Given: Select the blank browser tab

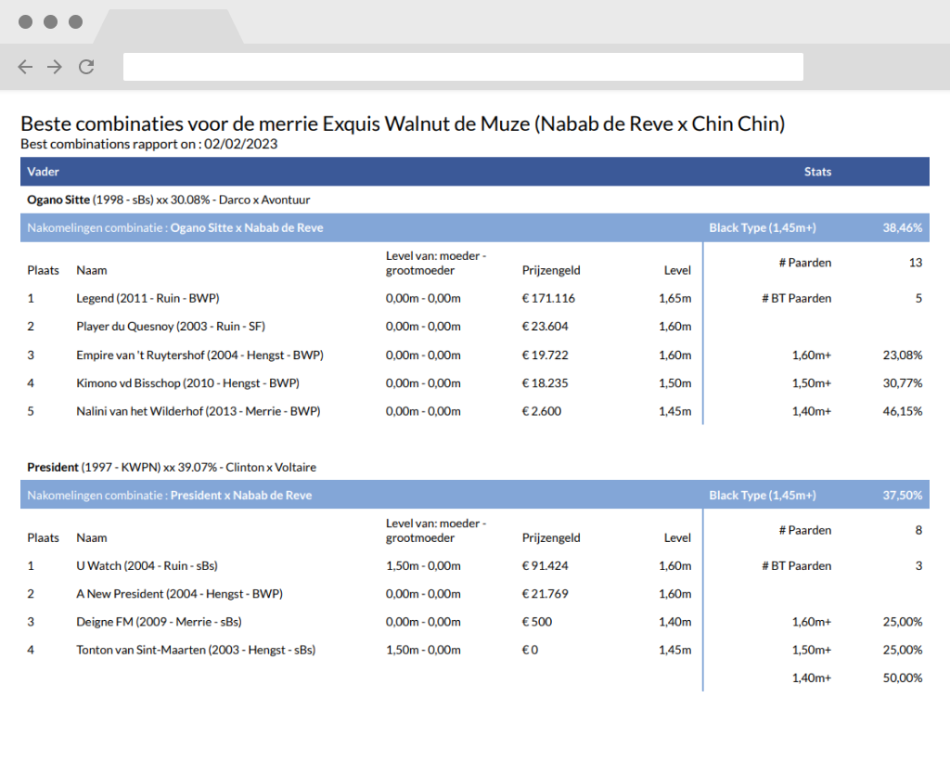Looking at the screenshot, I should pos(169,27).
